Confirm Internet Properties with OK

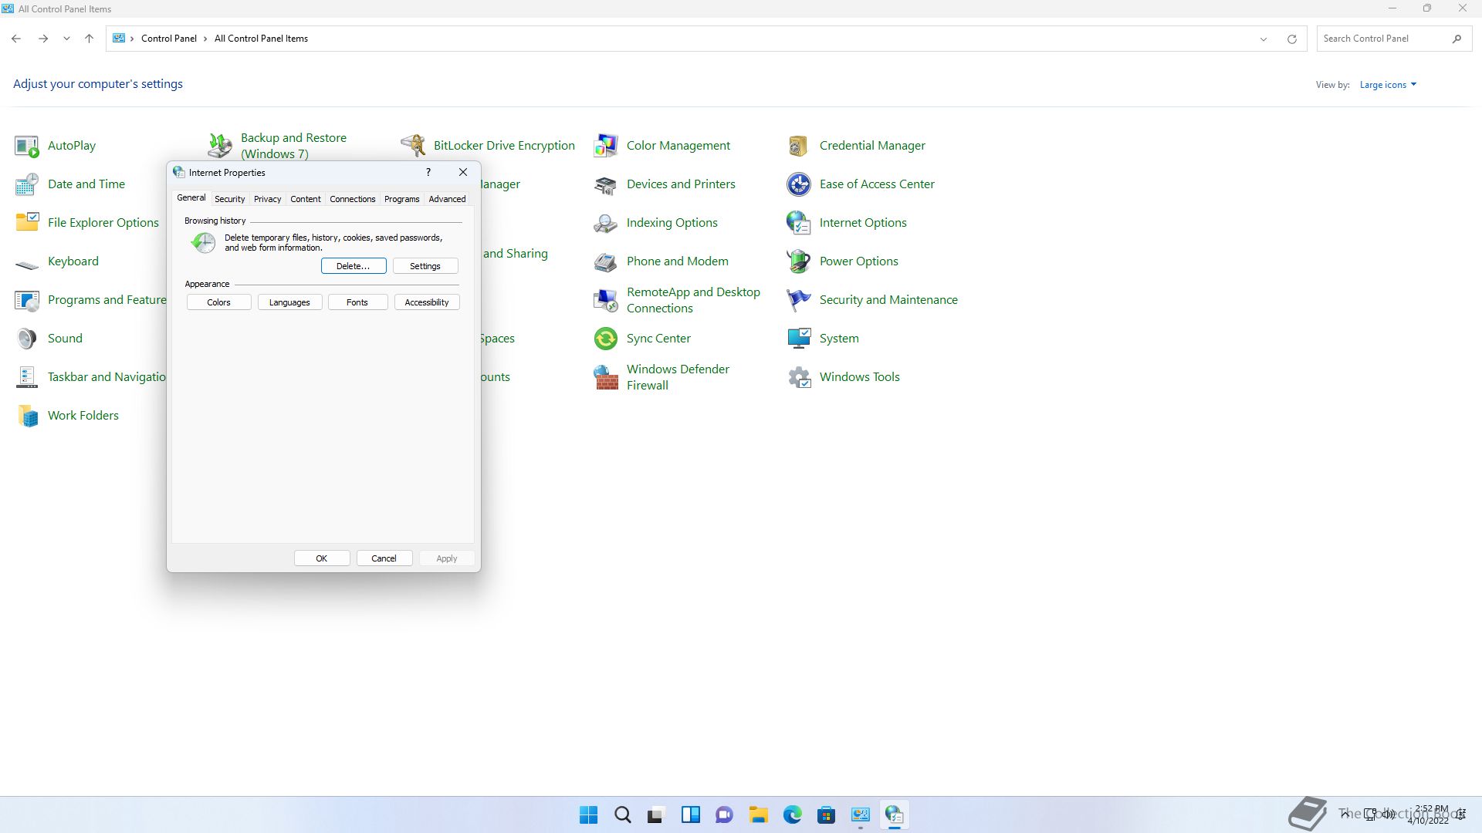[322, 558]
